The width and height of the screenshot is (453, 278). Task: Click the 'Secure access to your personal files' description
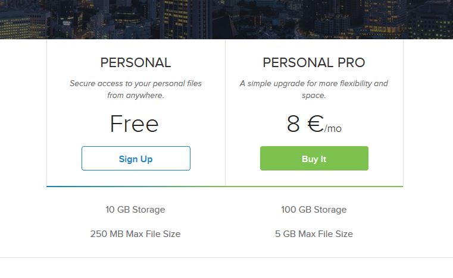[x=136, y=83]
